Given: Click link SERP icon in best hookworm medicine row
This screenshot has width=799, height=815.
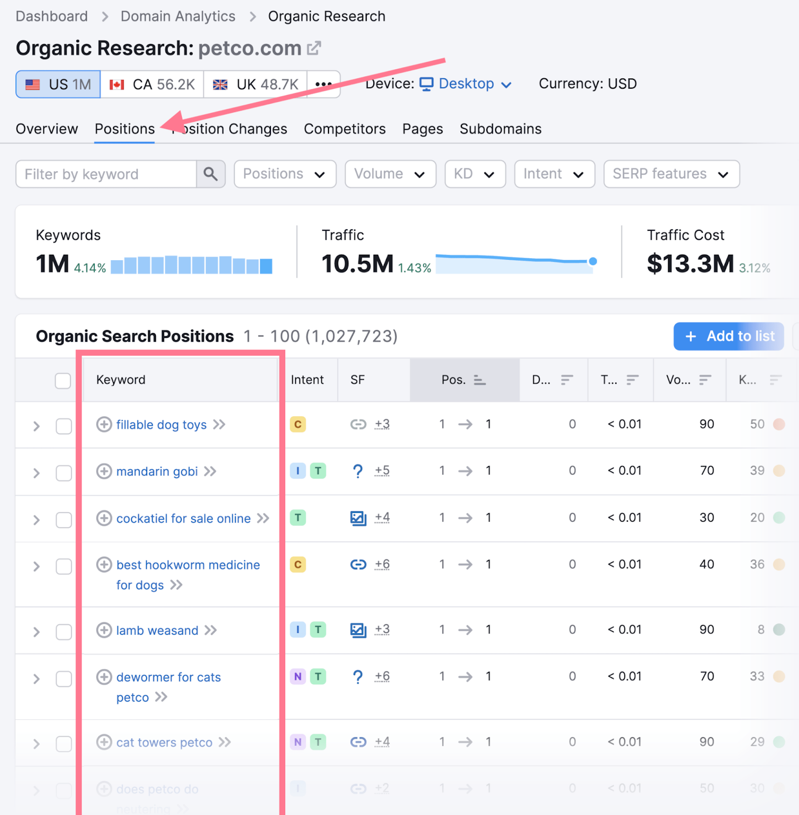Looking at the screenshot, I should pyautogui.click(x=358, y=564).
